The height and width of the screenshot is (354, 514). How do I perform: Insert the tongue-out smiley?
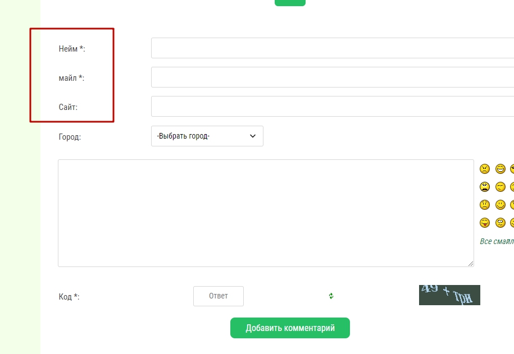pos(485,223)
